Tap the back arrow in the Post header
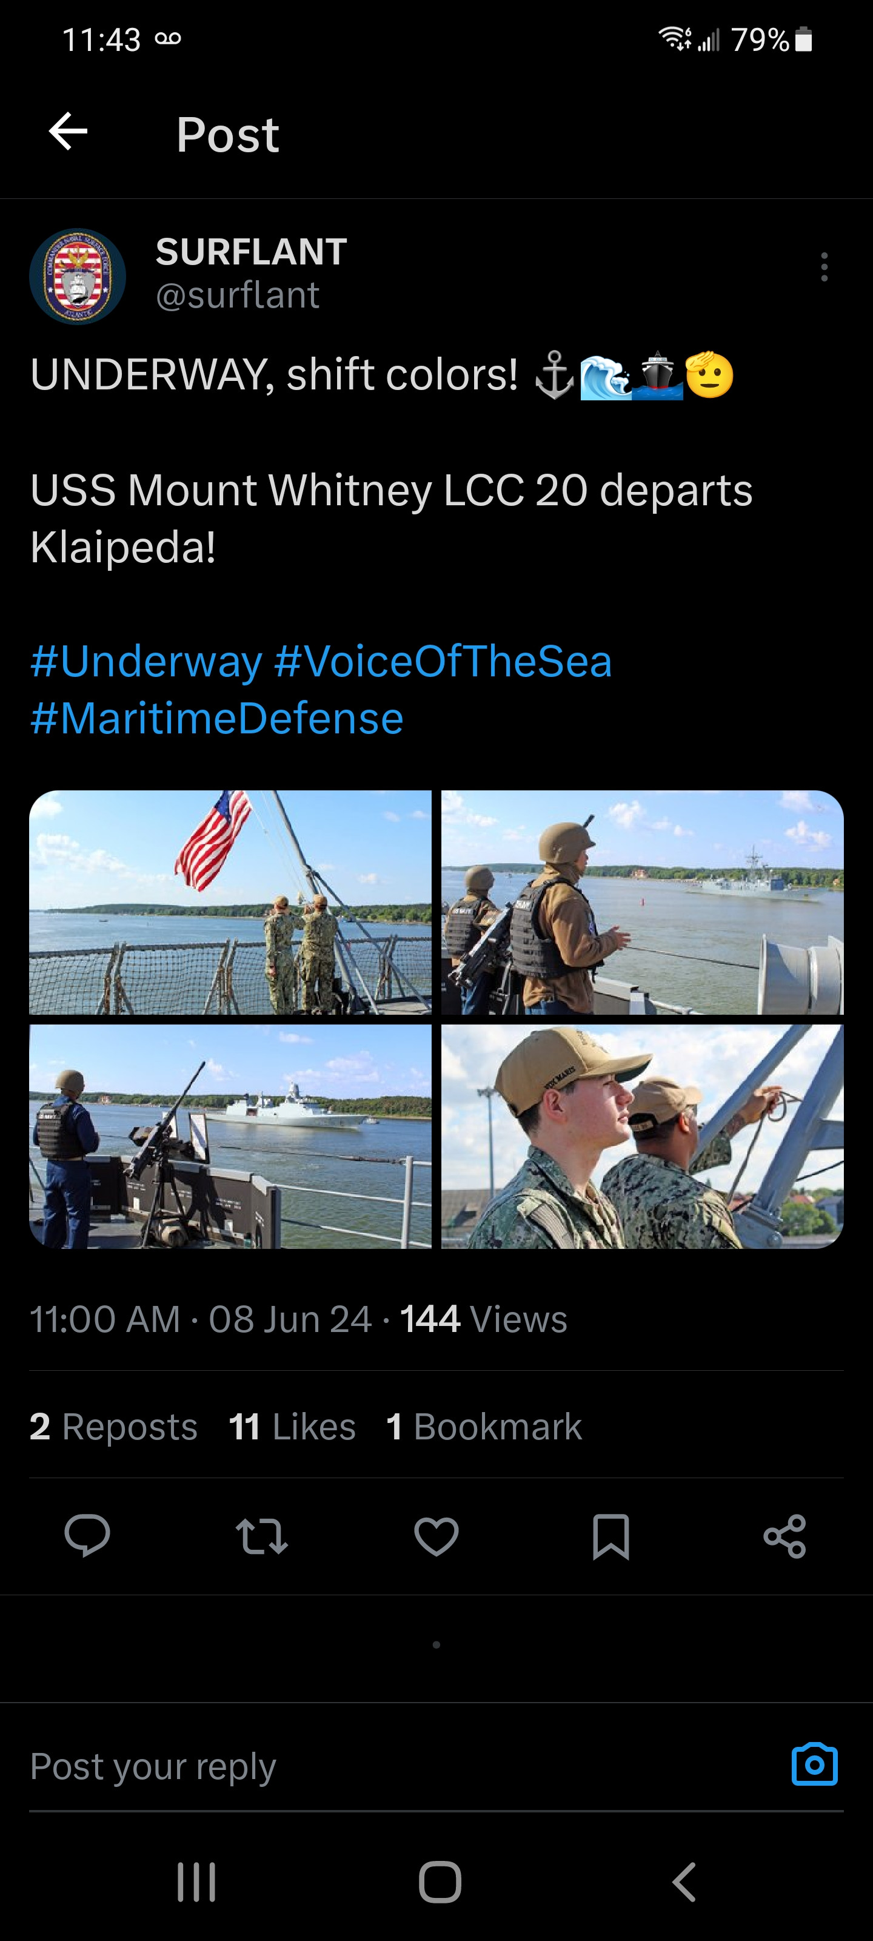This screenshot has width=873, height=1941. click(69, 132)
